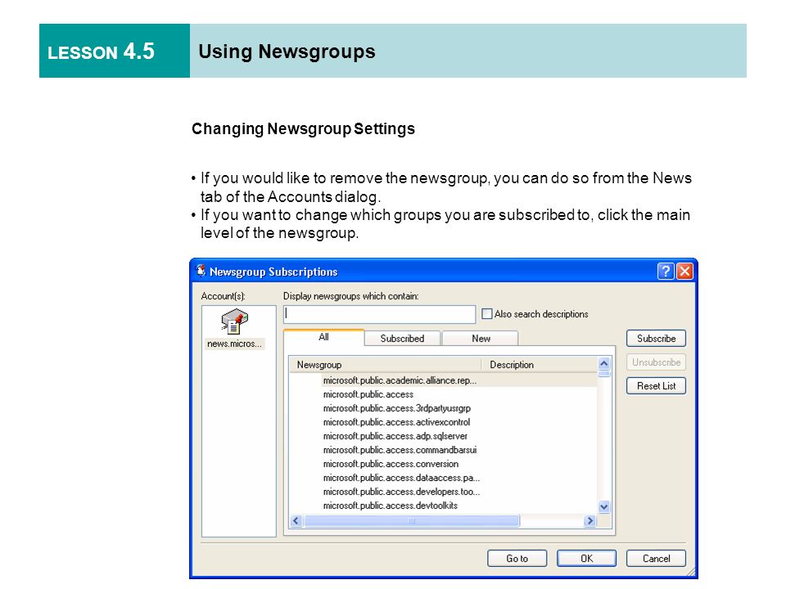Viewport: 786px width, 589px height.
Task: Click the Cancel button
Action: (656, 559)
